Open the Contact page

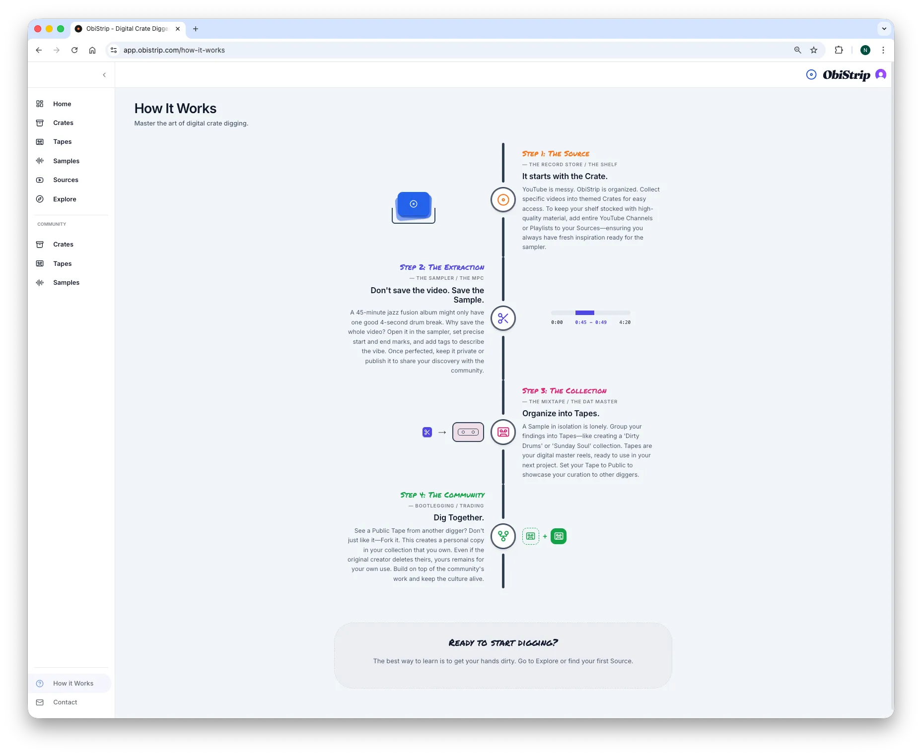point(65,702)
